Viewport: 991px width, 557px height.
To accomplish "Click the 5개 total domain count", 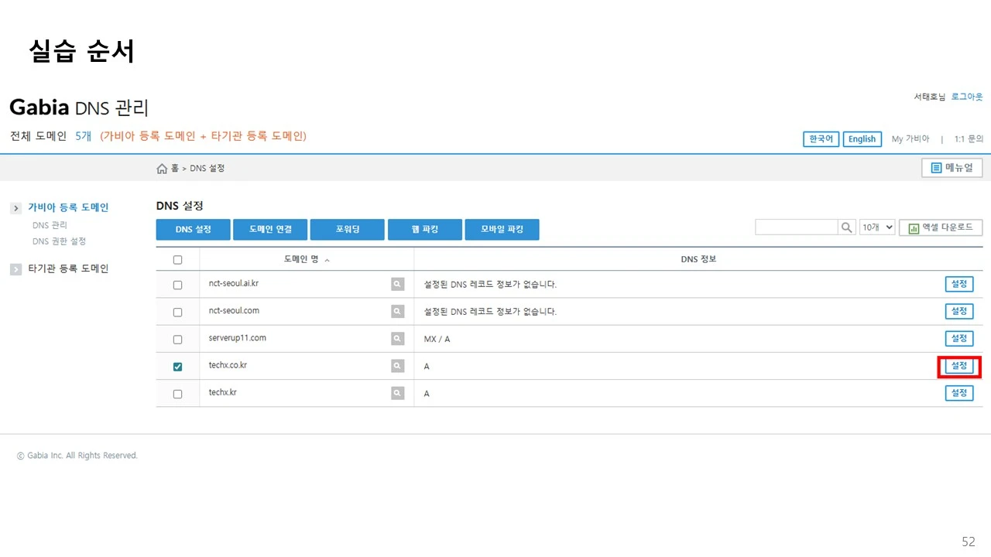I will 84,136.
